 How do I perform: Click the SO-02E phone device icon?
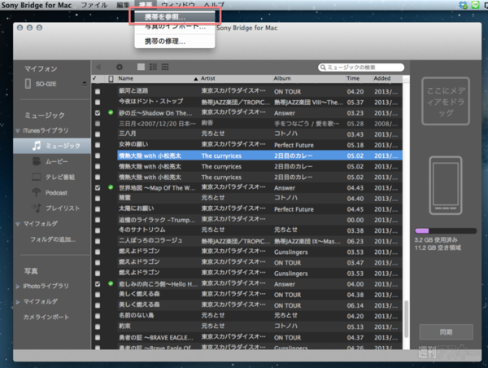[x=28, y=84]
